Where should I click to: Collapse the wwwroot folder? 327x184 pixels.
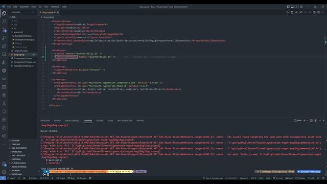[x=18, y=32]
